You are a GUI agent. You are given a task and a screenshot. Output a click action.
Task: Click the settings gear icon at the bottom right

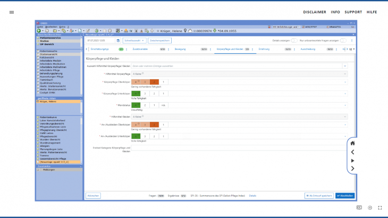coord(369,207)
